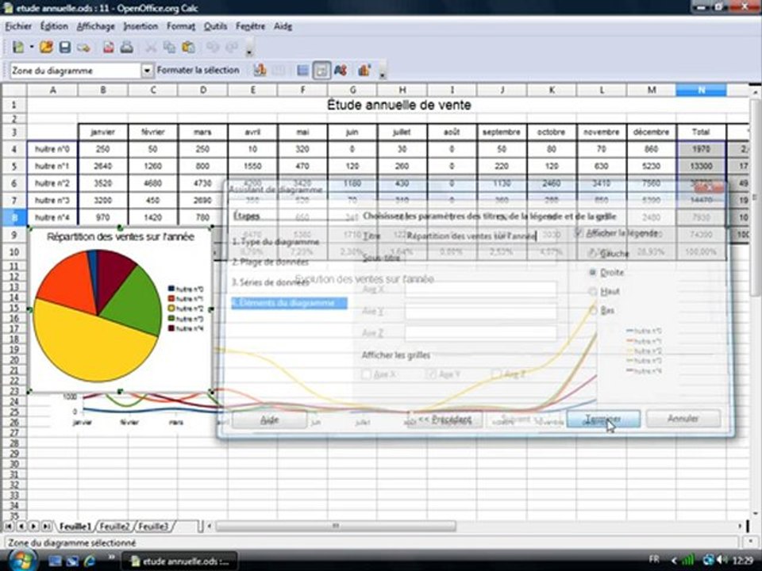This screenshot has width=762, height=571.
Task: Click the Print icon in toolbar
Action: pos(127,47)
